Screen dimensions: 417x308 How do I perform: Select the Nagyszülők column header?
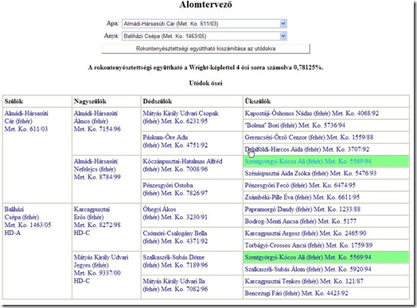(90, 102)
